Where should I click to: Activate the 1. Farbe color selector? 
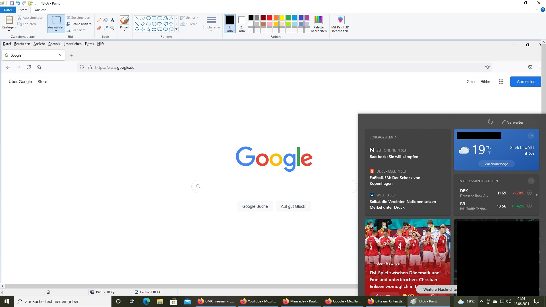(x=229, y=24)
